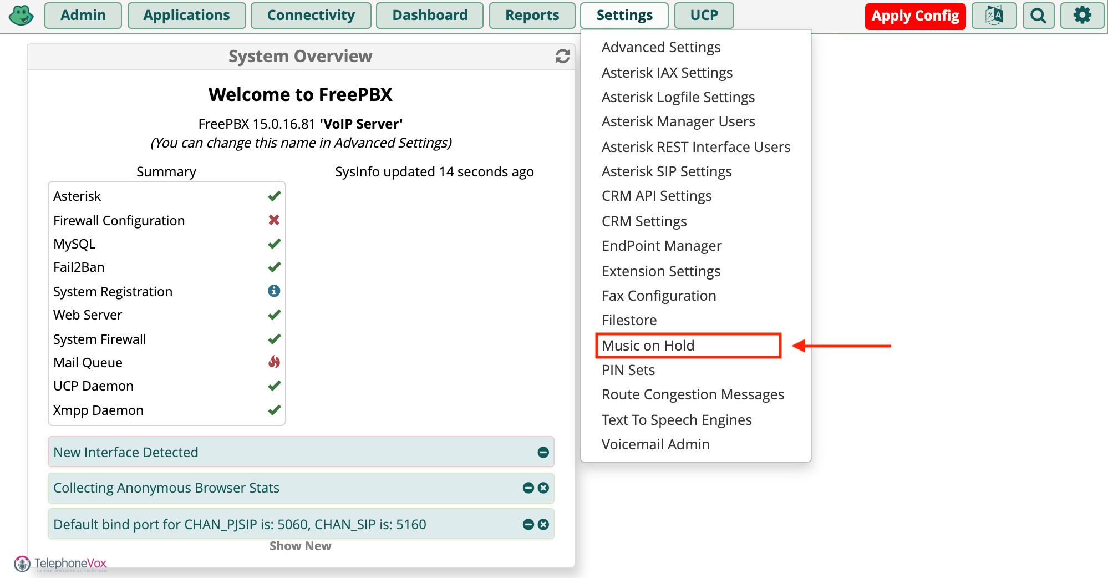The height and width of the screenshot is (578, 1108).
Task: Select CRM API Settings
Action: pyautogui.click(x=657, y=196)
